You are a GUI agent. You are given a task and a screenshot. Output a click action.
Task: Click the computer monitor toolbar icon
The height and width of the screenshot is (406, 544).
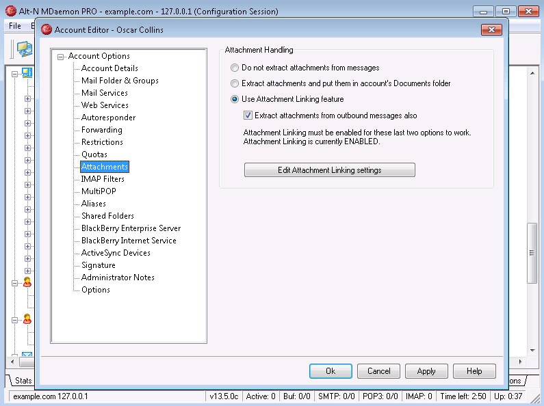(x=25, y=49)
